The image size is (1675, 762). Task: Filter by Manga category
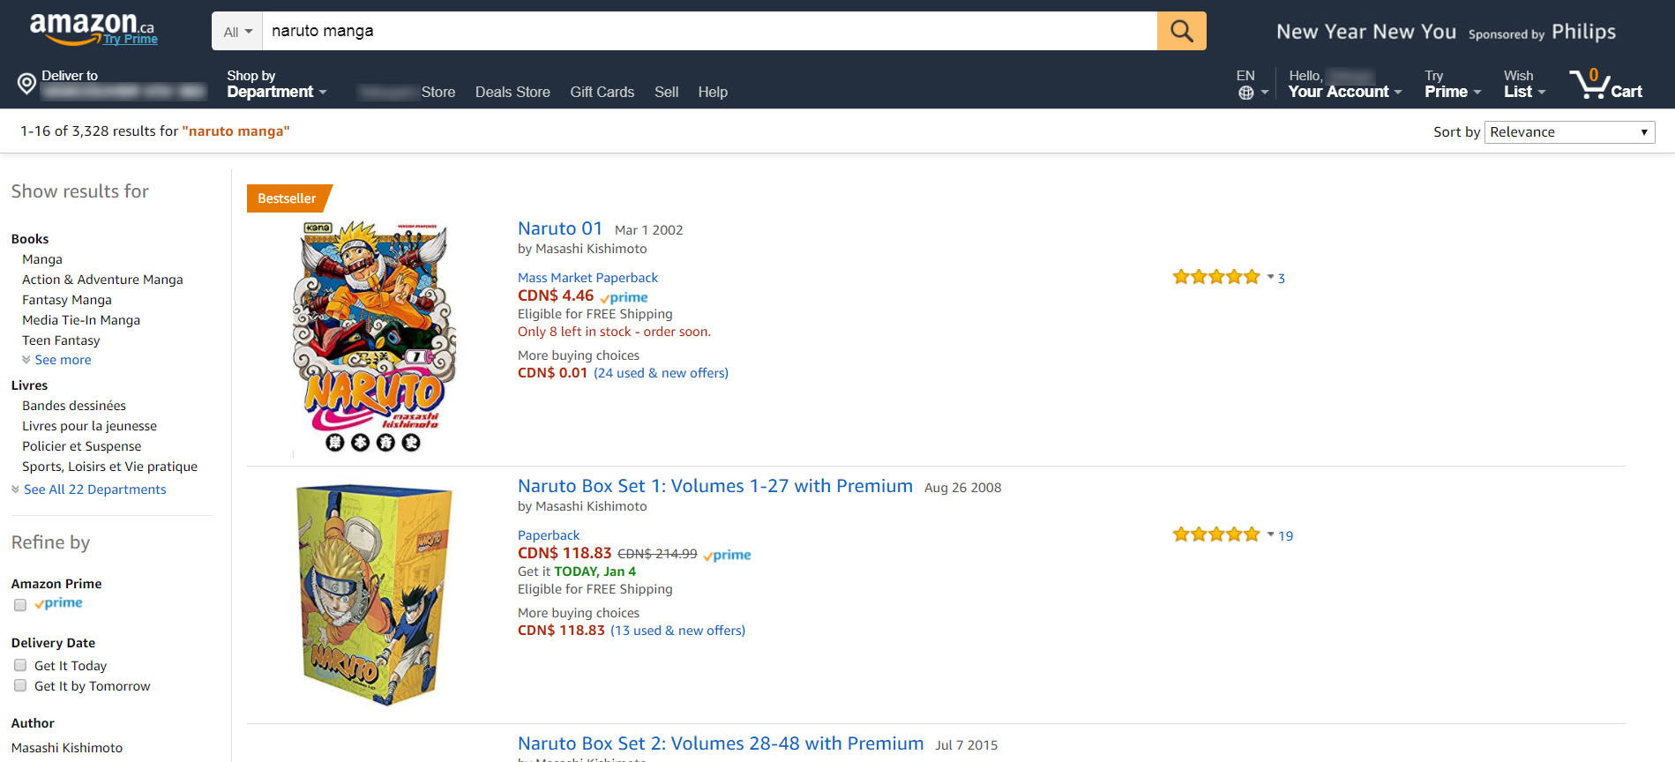(42, 259)
